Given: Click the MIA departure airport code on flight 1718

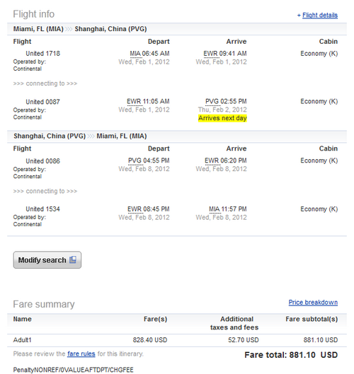Looking at the screenshot, I should (135, 54).
